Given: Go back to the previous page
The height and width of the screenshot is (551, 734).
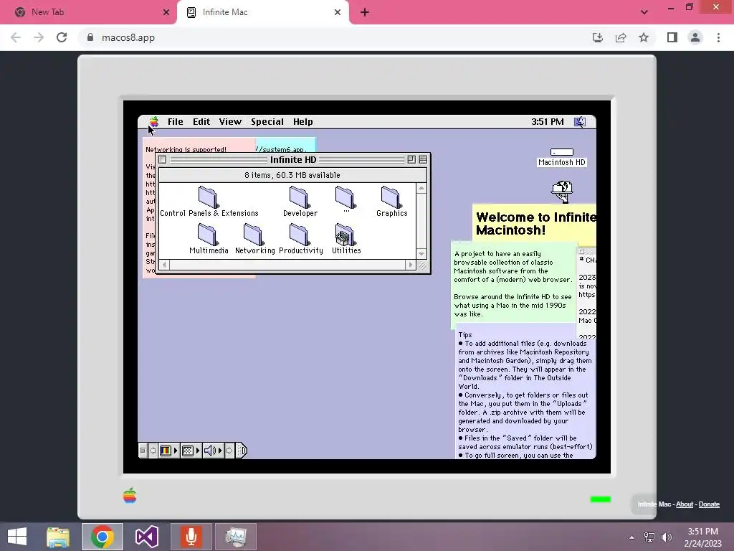Looking at the screenshot, I should [16, 37].
